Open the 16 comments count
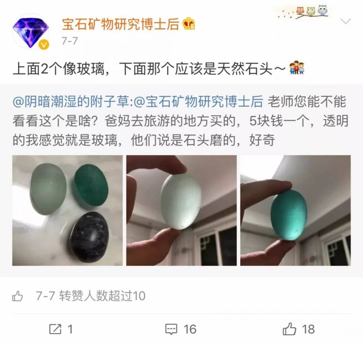The width and height of the screenshot is (363, 344). pyautogui.click(x=190, y=329)
